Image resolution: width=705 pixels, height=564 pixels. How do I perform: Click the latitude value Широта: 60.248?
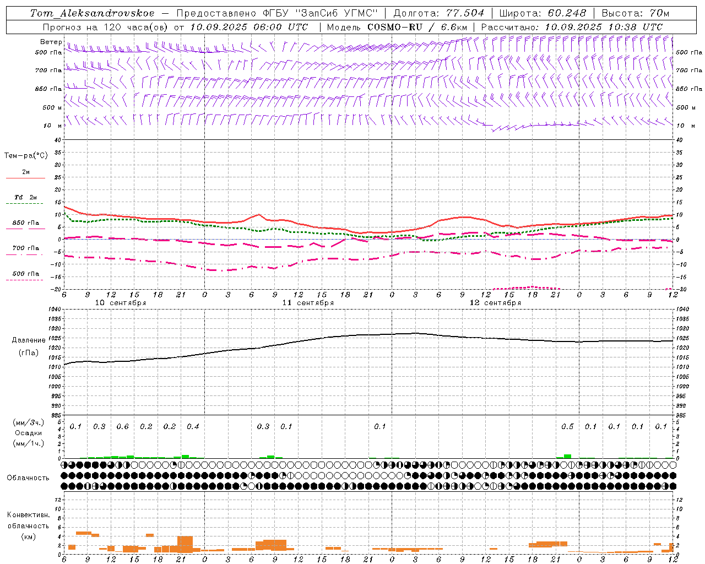pyautogui.click(x=543, y=13)
